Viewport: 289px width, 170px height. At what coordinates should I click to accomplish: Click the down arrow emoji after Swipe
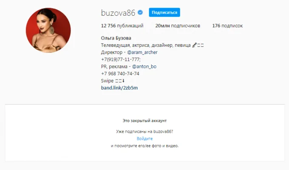(x=124, y=81)
